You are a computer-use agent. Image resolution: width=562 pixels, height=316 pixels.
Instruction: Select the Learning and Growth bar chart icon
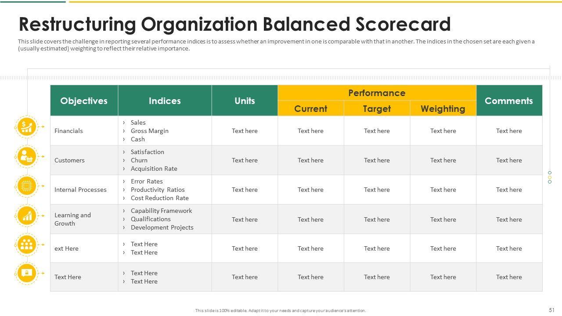click(27, 215)
